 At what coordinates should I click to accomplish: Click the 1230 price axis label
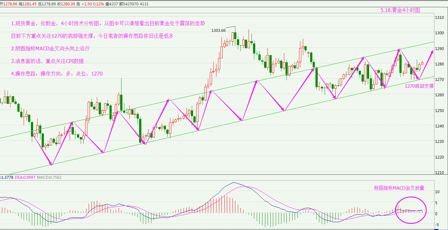point(440,142)
